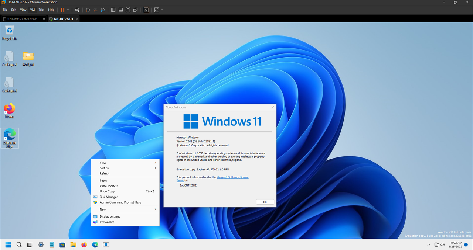
Task: Open the network status tray icon
Action: click(x=436, y=244)
